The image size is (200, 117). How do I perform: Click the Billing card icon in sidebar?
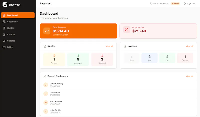coord(4,47)
